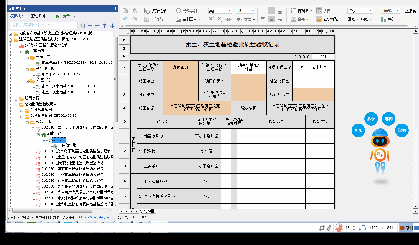Open the www.zhuyew.cn link
Viewport: 419px width, 245px height.
coord(96,217)
